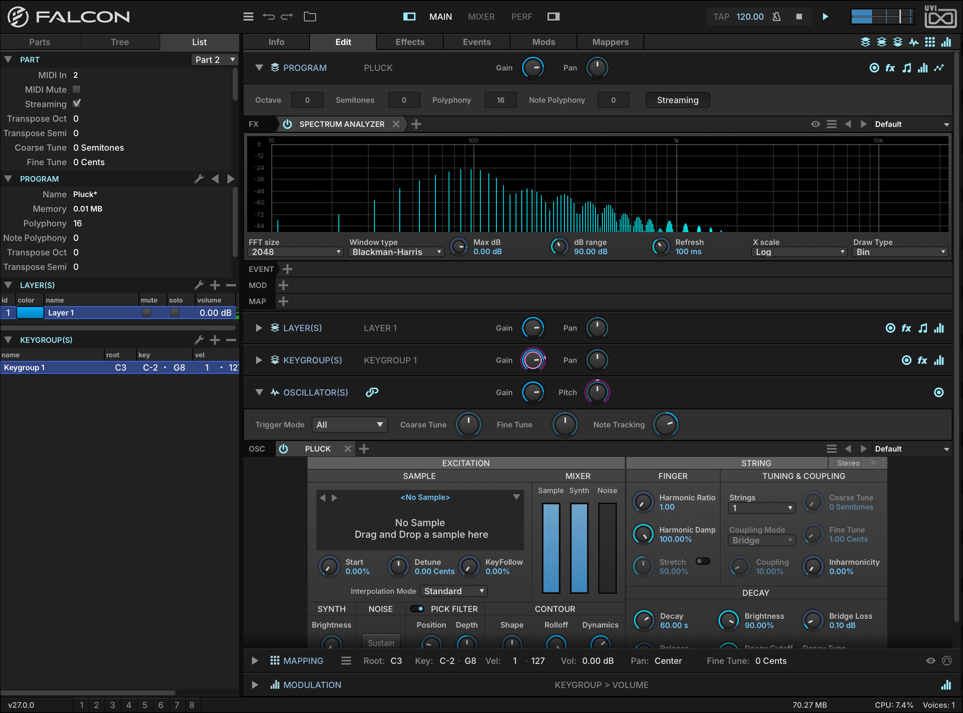
Task: Toggle the Pluck oscillator power button
Action: tap(283, 448)
